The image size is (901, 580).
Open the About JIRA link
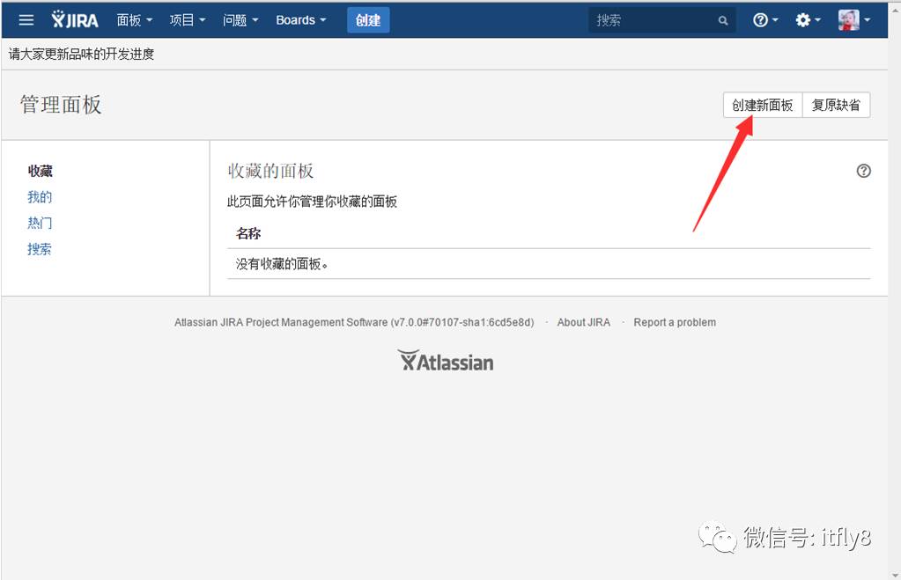[x=583, y=322]
